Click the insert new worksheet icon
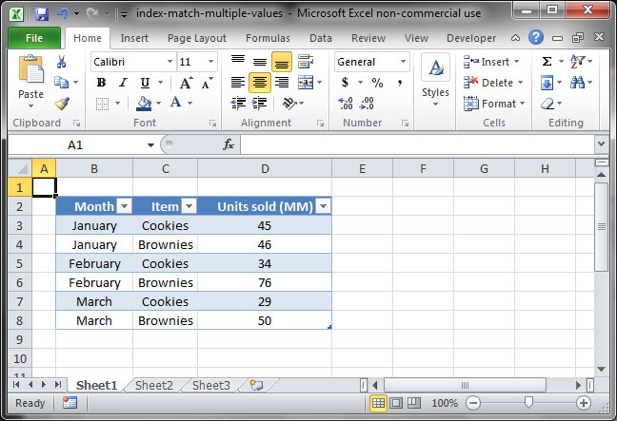This screenshot has width=617, height=421. (x=255, y=385)
